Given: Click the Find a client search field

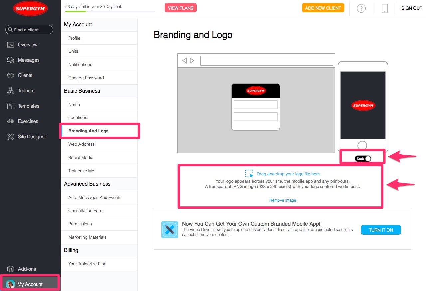Looking at the screenshot, I should coord(29,30).
